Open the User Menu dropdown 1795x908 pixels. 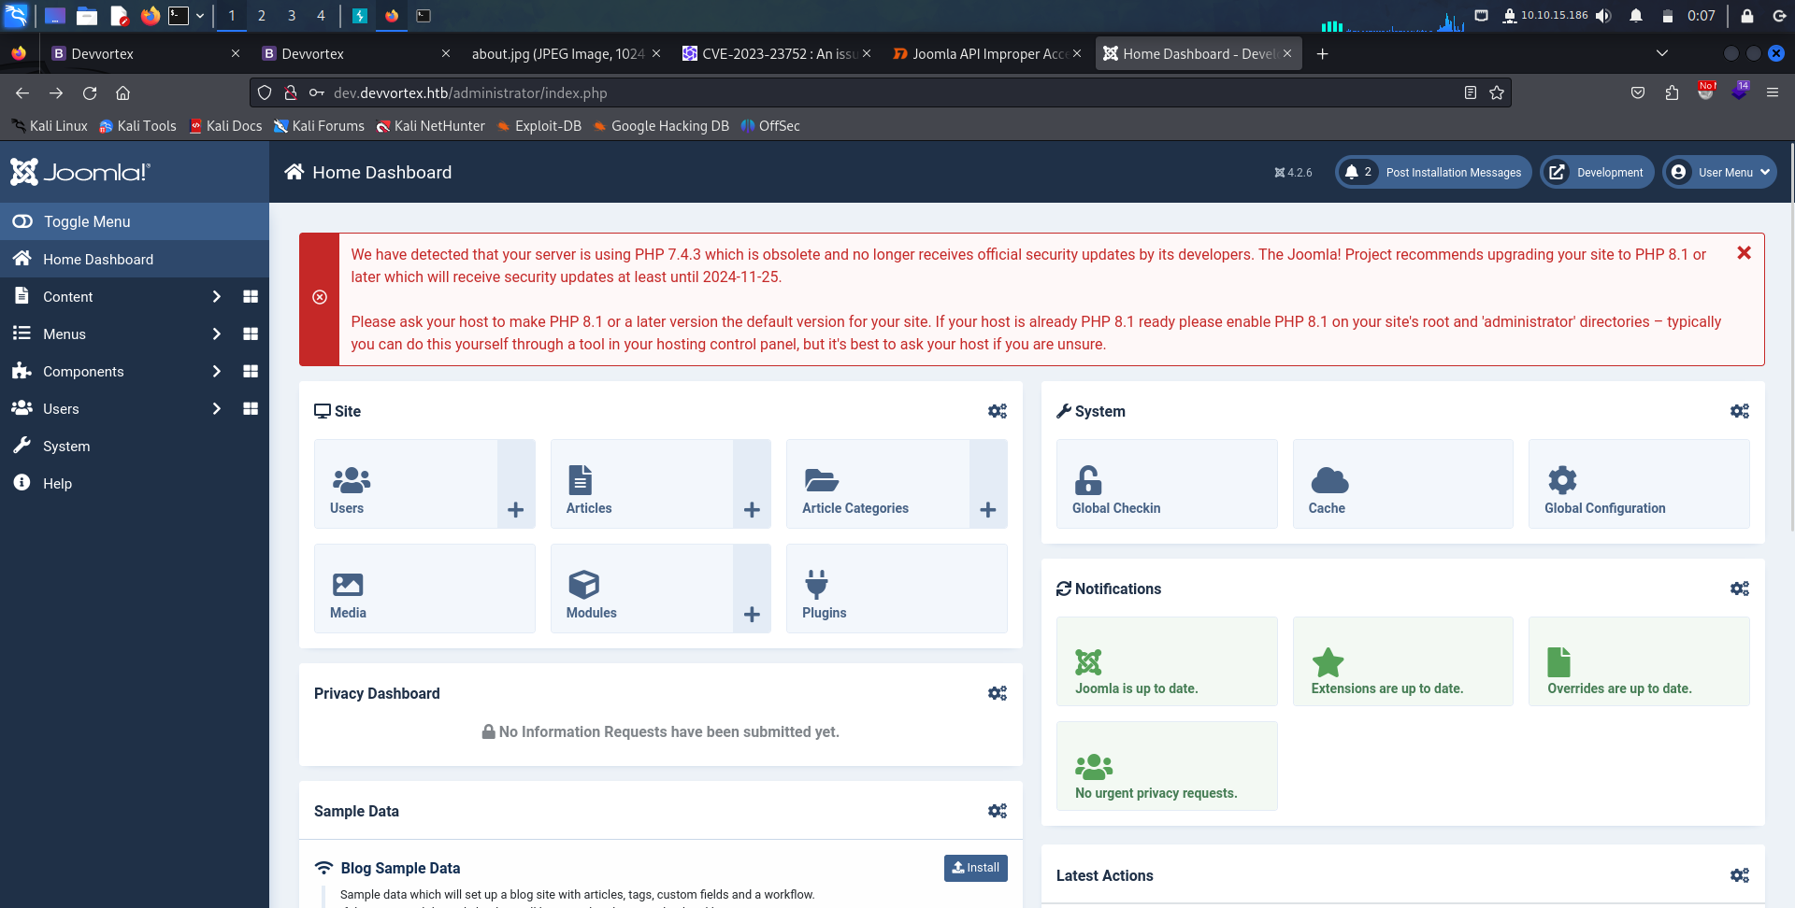tap(1718, 172)
